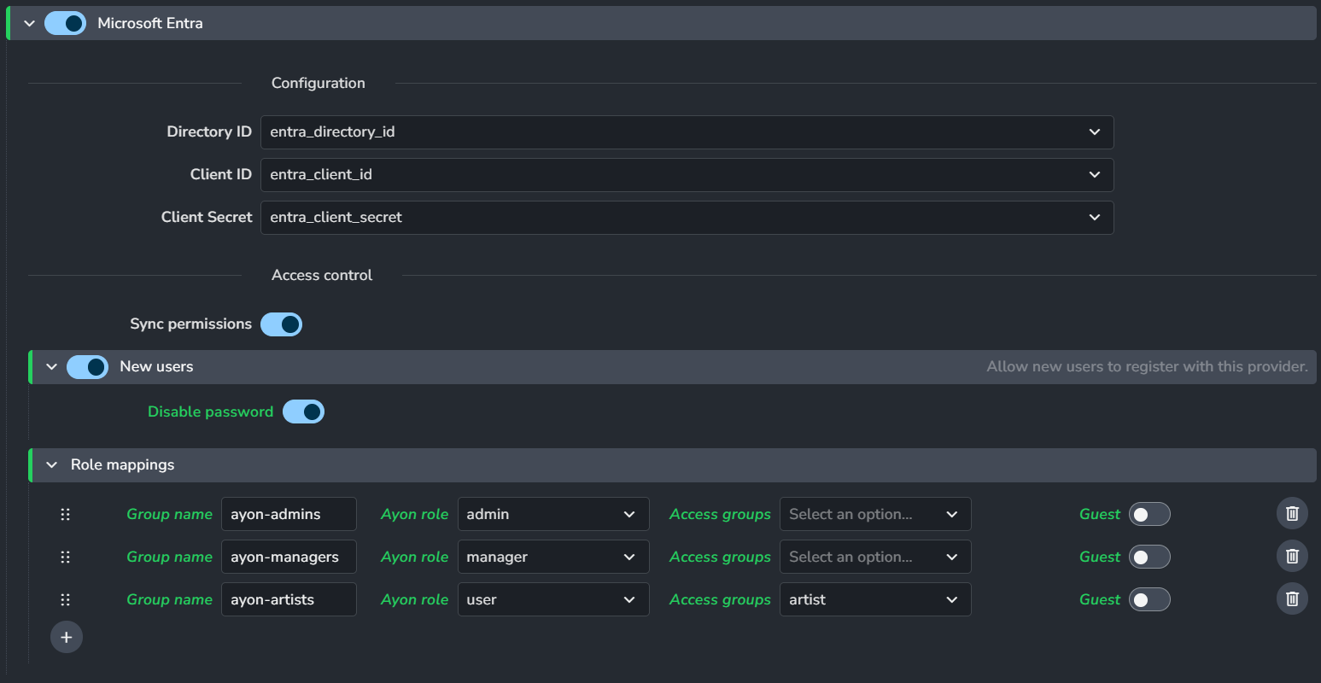This screenshot has width=1321, height=683.
Task: Select Access groups for ayon-managers
Action: coord(875,557)
